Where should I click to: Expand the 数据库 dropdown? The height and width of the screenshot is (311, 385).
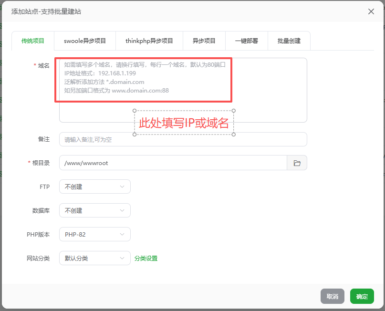tap(94, 210)
